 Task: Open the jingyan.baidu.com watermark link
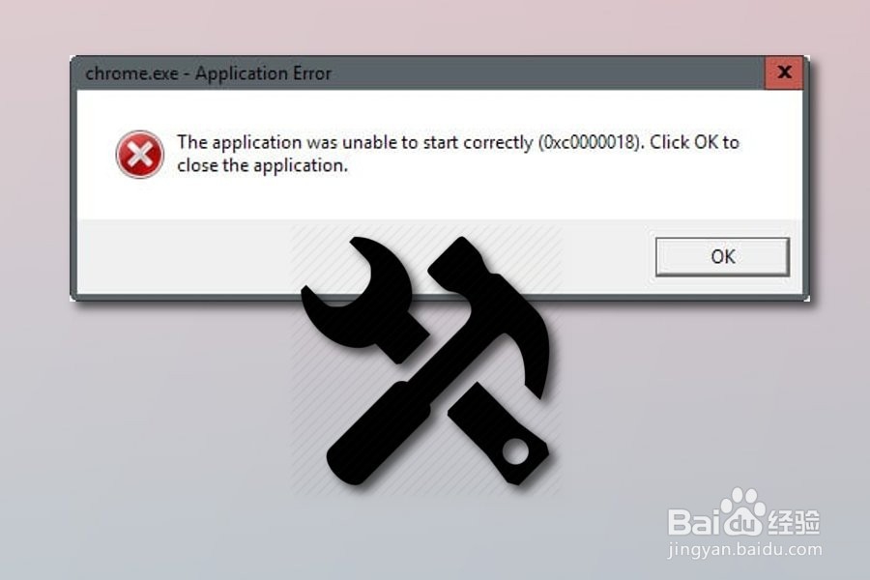(745, 550)
